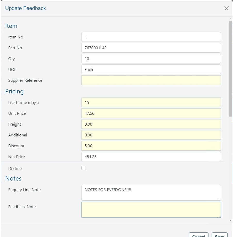Click the scrollbar's up arrow

[x=231, y=19]
